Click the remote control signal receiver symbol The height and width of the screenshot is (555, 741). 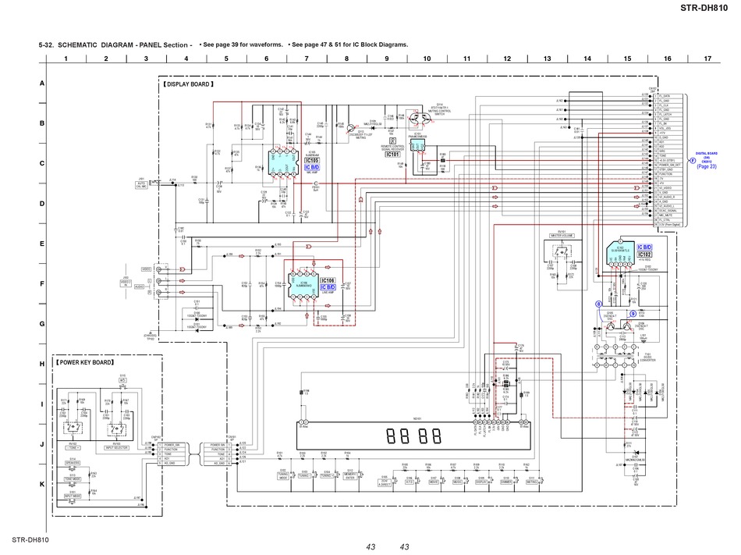(392, 141)
